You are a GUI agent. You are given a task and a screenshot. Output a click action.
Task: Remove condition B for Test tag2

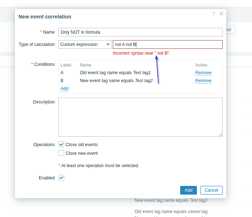tap(203, 81)
